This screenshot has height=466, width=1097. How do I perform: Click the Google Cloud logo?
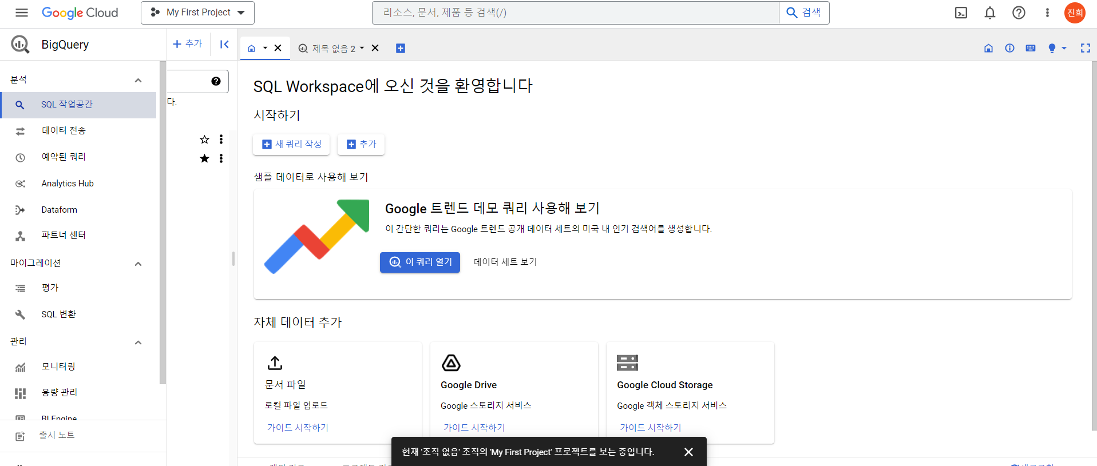point(80,13)
